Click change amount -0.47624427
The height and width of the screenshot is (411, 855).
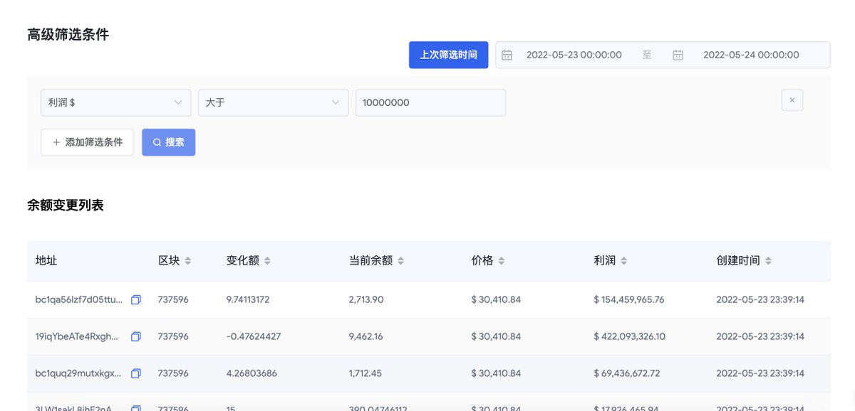[x=254, y=337]
